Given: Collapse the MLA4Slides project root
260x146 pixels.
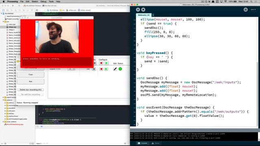Looking at the screenshot, I should click(2, 13).
